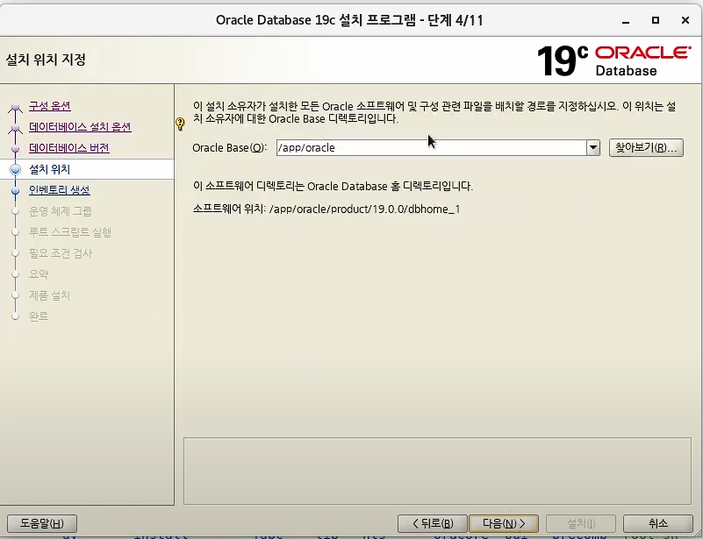Image resolution: width=703 pixels, height=539 pixels.
Task: Open the 데이터베이스 설치 옵션 step link
Action: tap(80, 127)
